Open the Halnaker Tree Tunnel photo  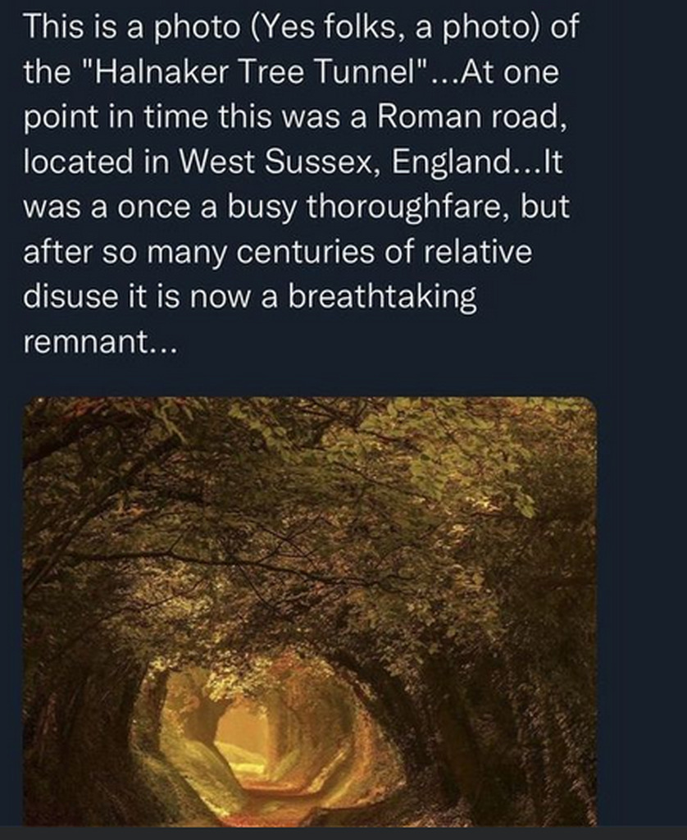pyautogui.click(x=310, y=610)
